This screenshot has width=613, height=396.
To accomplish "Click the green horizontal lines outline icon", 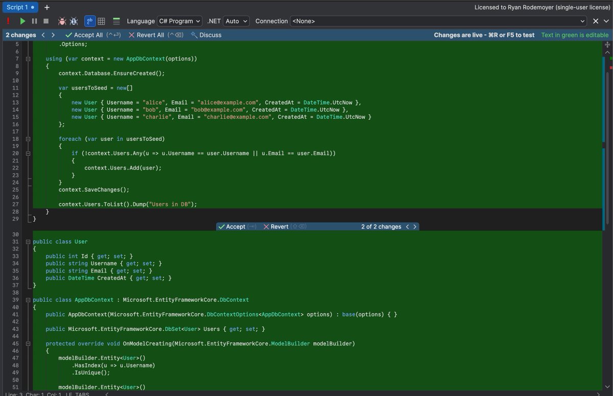I will [116, 21].
